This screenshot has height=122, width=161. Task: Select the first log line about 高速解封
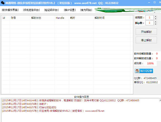click(71, 101)
